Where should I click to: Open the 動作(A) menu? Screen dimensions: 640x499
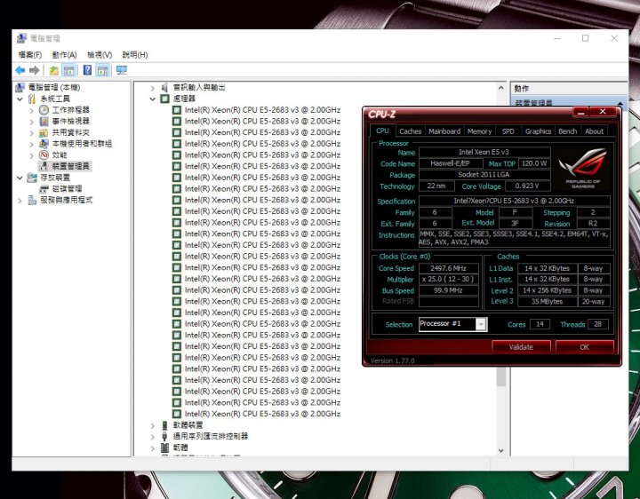(x=65, y=55)
